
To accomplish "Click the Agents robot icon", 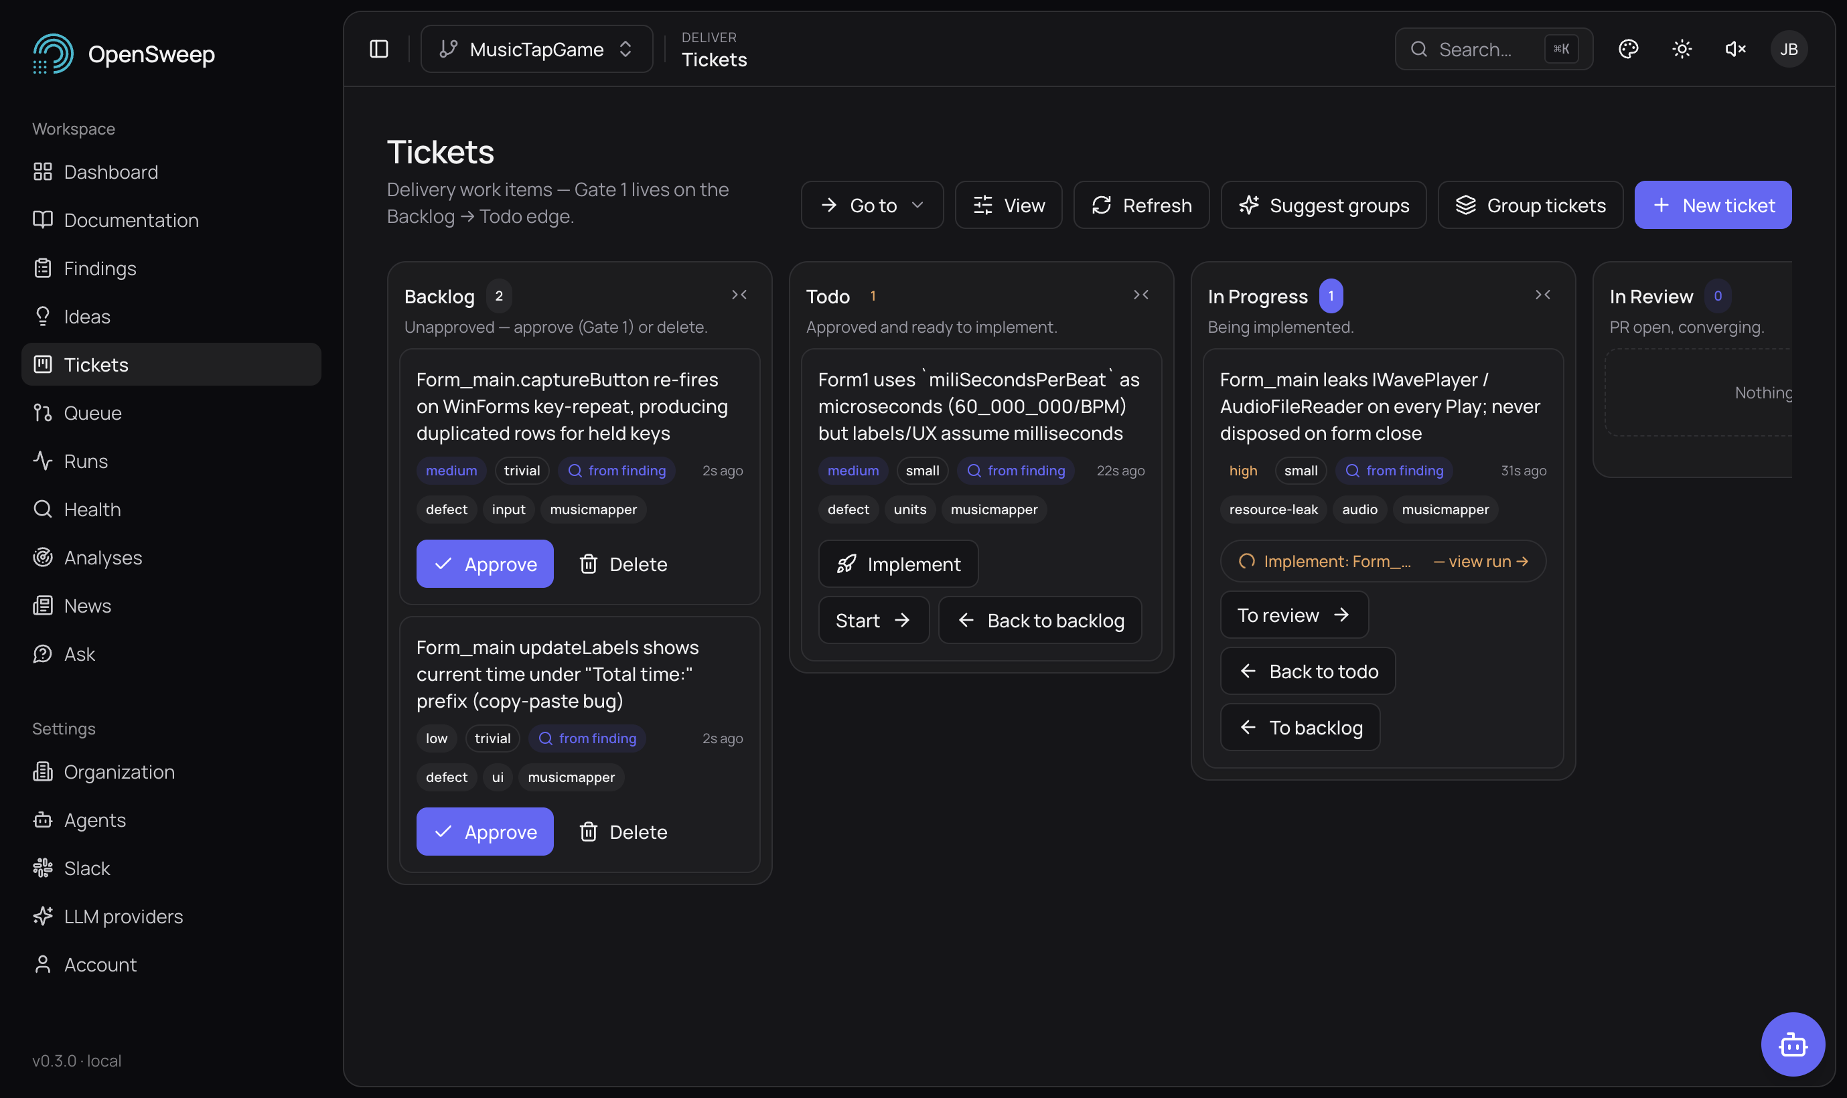I will pos(42,819).
